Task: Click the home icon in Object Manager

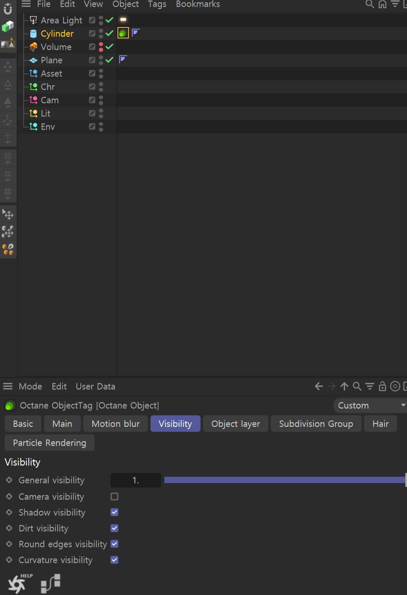Action: [382, 4]
